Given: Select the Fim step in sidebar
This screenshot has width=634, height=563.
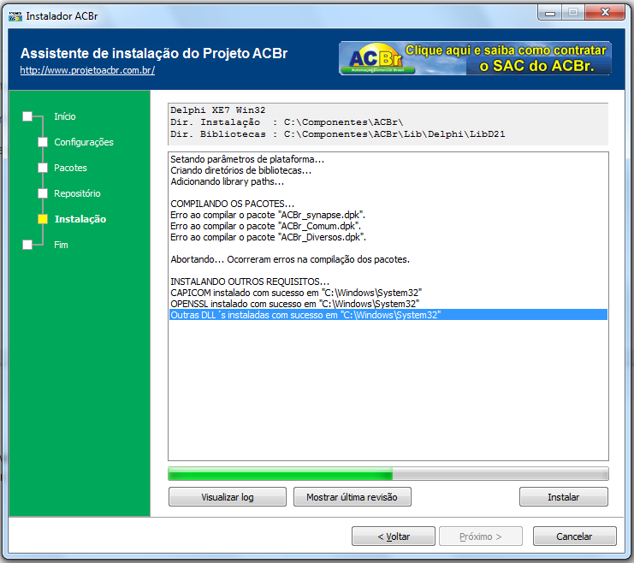Looking at the screenshot, I should point(61,245).
